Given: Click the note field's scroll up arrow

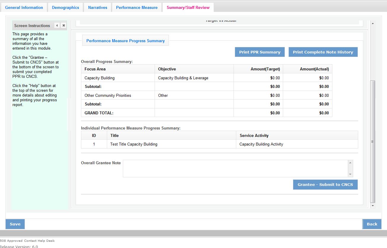Looking at the screenshot, I should pos(350,163).
